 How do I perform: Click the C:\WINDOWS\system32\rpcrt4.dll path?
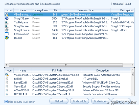pyautogui.click(x=51, y=94)
